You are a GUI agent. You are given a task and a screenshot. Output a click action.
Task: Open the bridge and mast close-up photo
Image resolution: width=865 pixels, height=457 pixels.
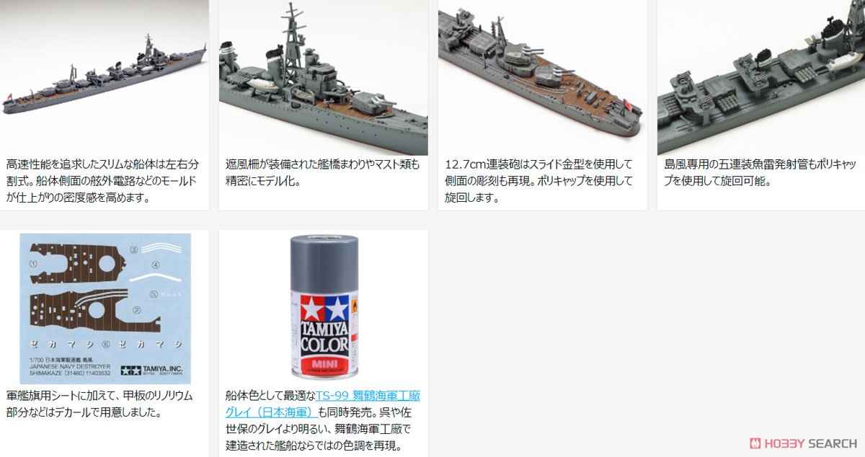324,77
